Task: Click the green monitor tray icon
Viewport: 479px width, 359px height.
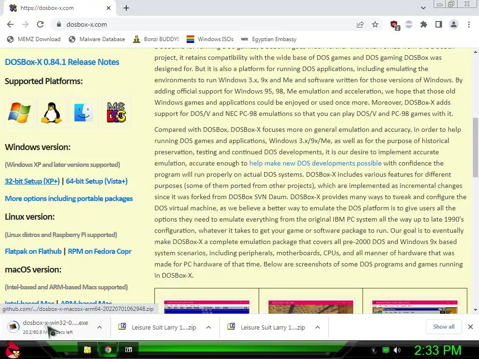Action: pyautogui.click(x=386, y=350)
